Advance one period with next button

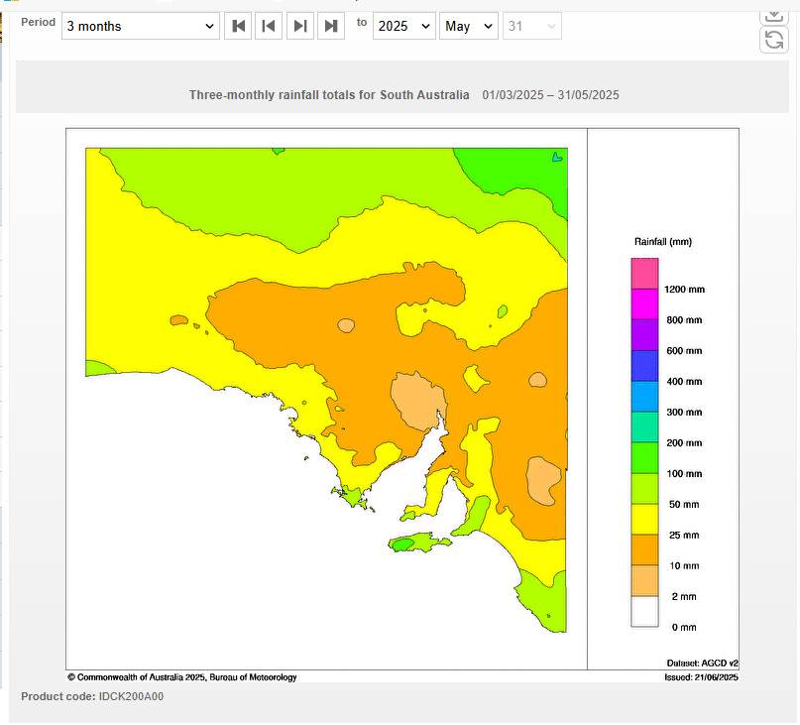[300, 26]
